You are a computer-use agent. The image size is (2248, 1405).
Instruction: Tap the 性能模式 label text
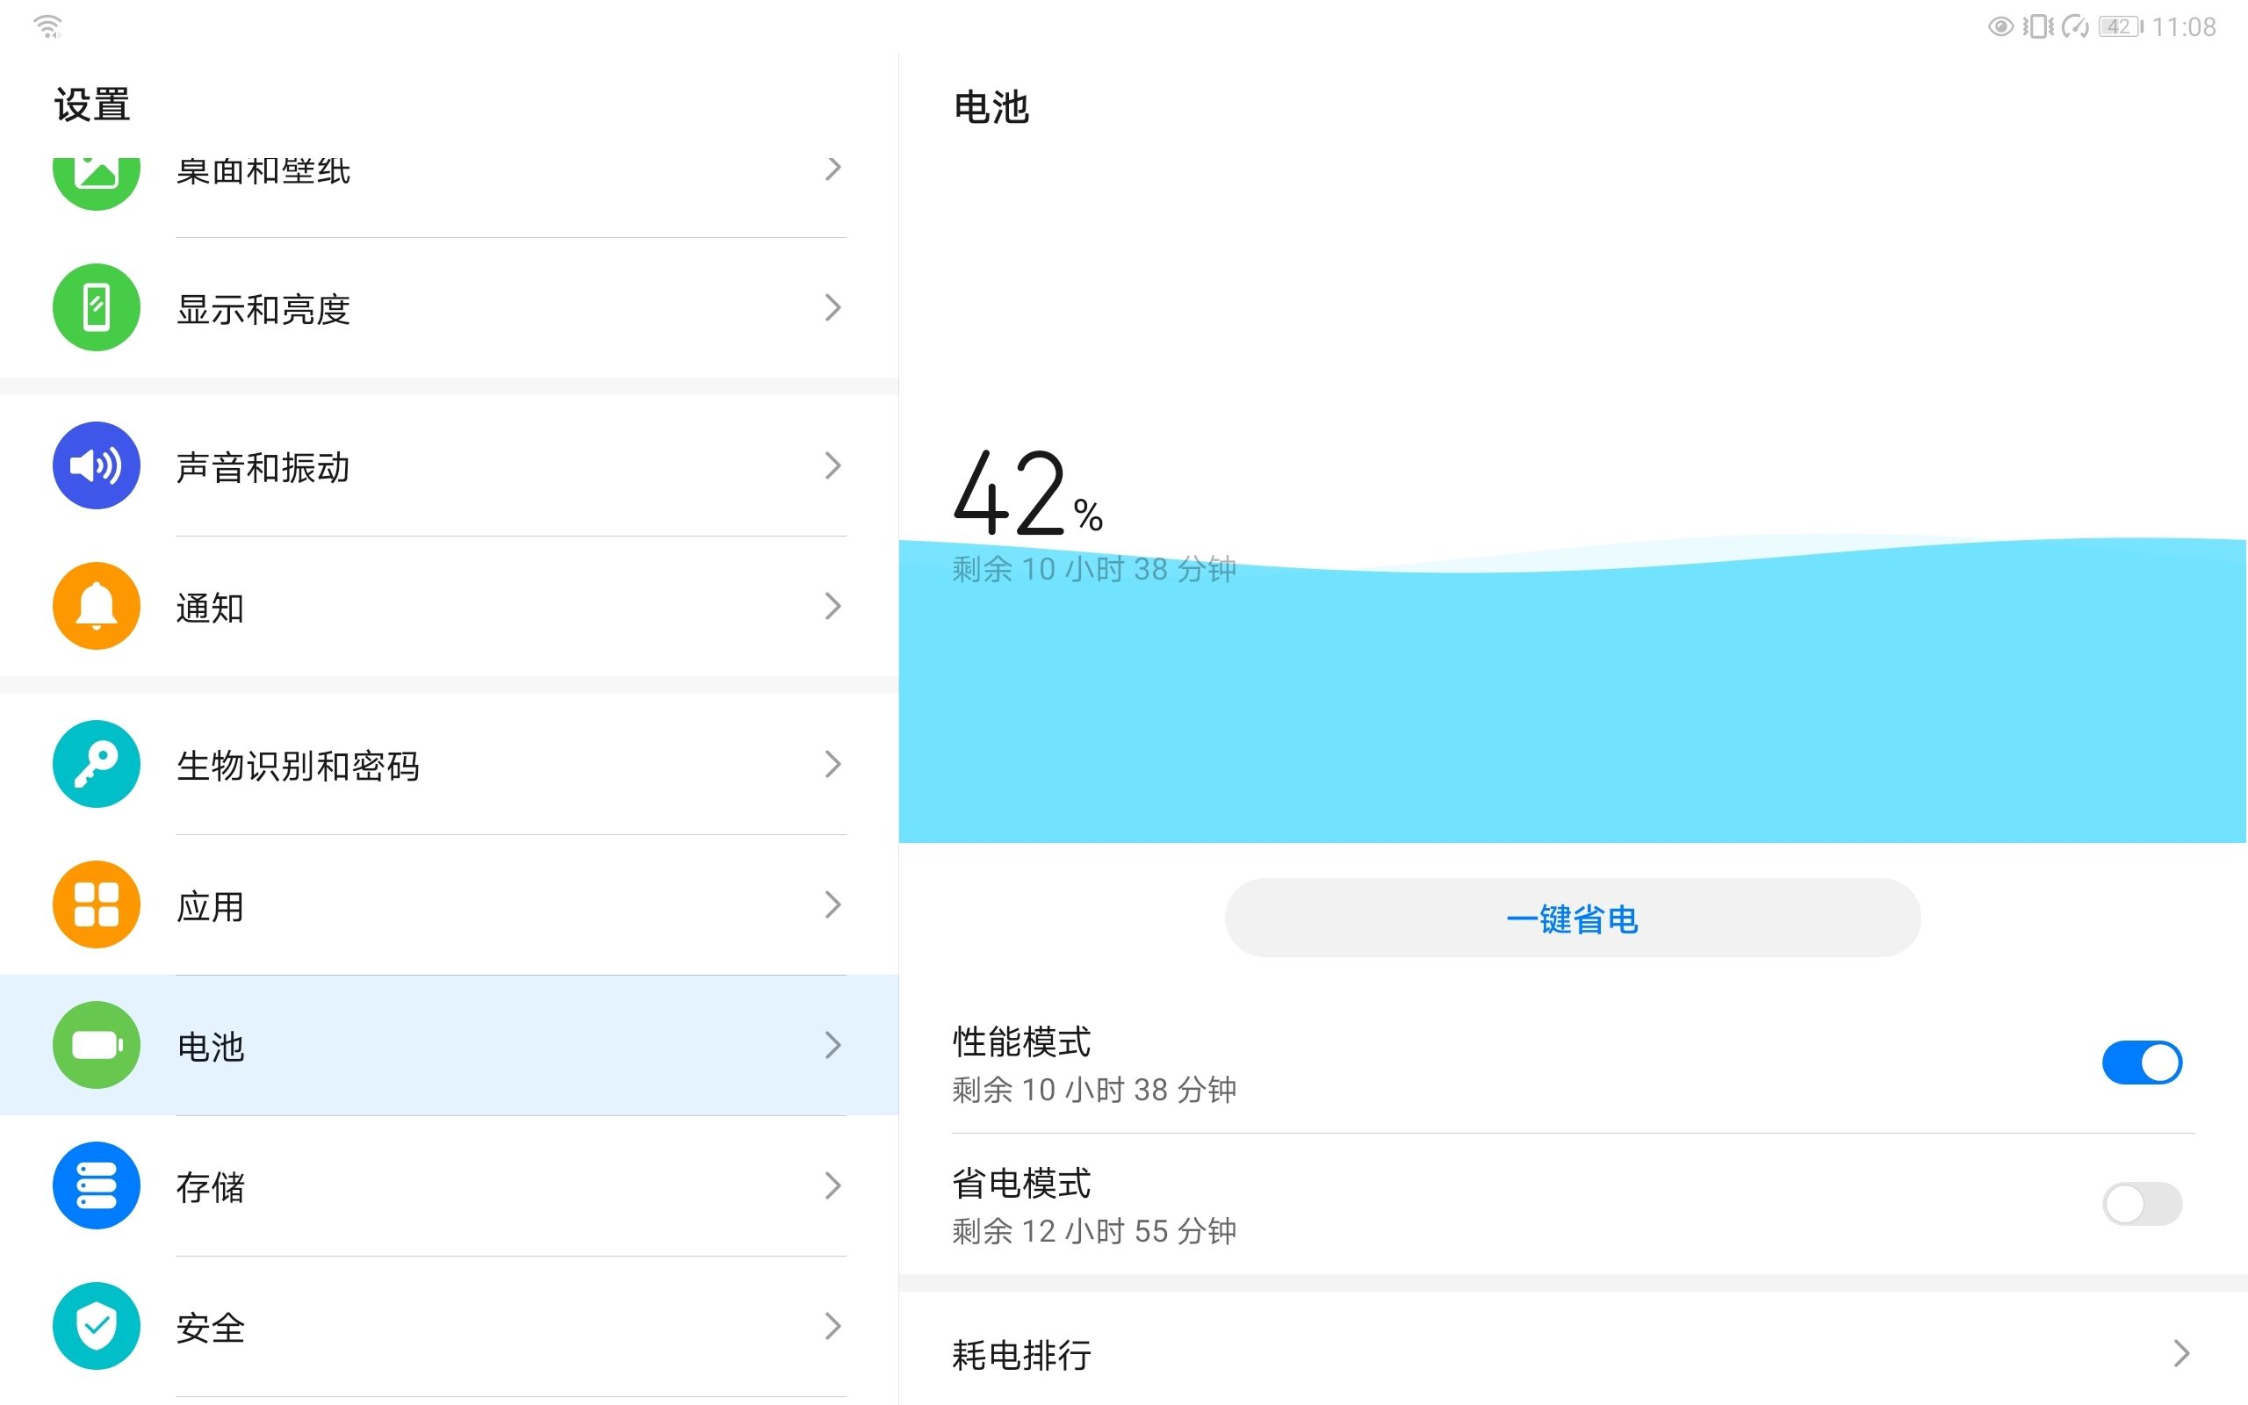1021,1041
